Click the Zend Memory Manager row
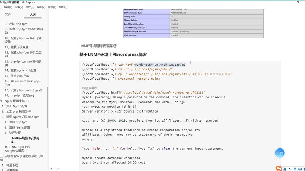 tap(193, 28)
